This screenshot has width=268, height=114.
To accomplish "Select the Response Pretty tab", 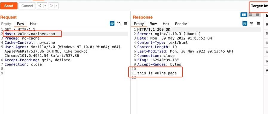I will (x=139, y=24).
